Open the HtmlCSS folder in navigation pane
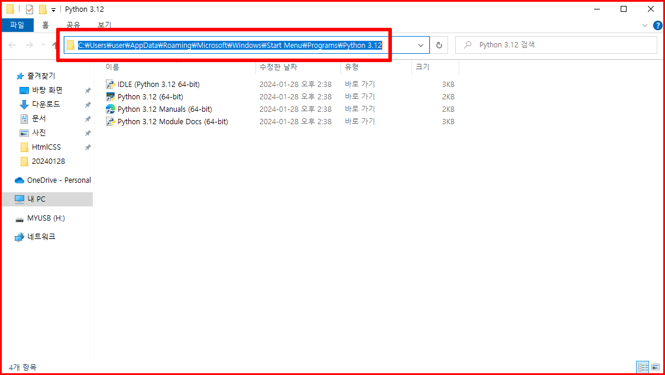The height and width of the screenshot is (375, 665). coord(46,147)
